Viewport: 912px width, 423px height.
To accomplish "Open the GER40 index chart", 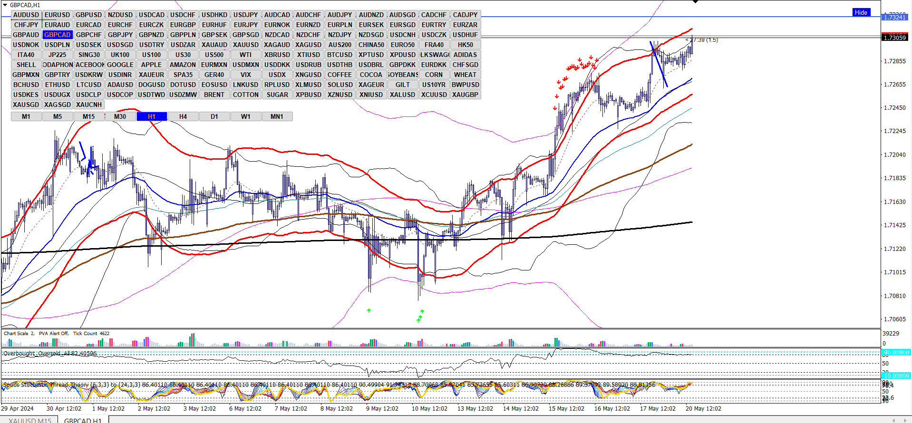I will click(x=214, y=75).
